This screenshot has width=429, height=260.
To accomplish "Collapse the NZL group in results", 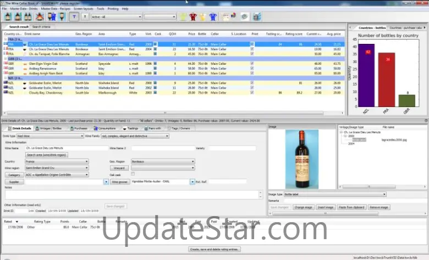I will pyautogui.click(x=5, y=78).
